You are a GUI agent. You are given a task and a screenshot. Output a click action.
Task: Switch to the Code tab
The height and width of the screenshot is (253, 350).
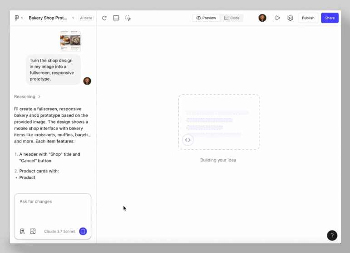point(232,18)
